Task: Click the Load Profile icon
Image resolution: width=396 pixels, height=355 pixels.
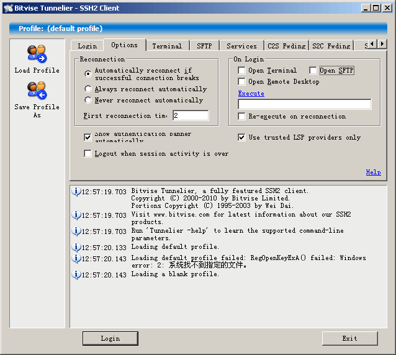Action: pos(37,54)
